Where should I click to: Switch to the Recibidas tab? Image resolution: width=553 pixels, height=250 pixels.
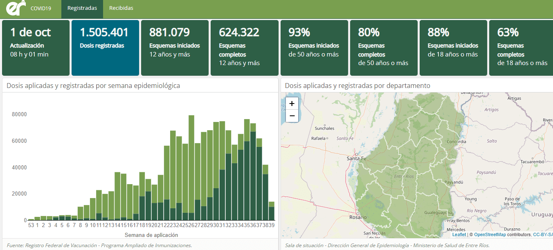[121, 8]
